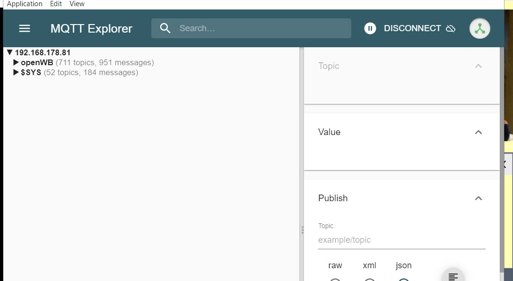This screenshot has height=281, width=513.
Task: Select the xml format radio button
Action: pyautogui.click(x=370, y=280)
